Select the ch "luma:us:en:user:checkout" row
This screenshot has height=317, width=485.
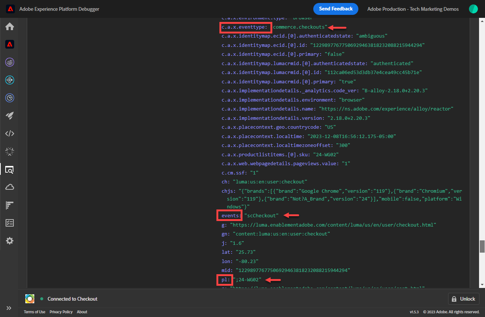tap(264, 182)
